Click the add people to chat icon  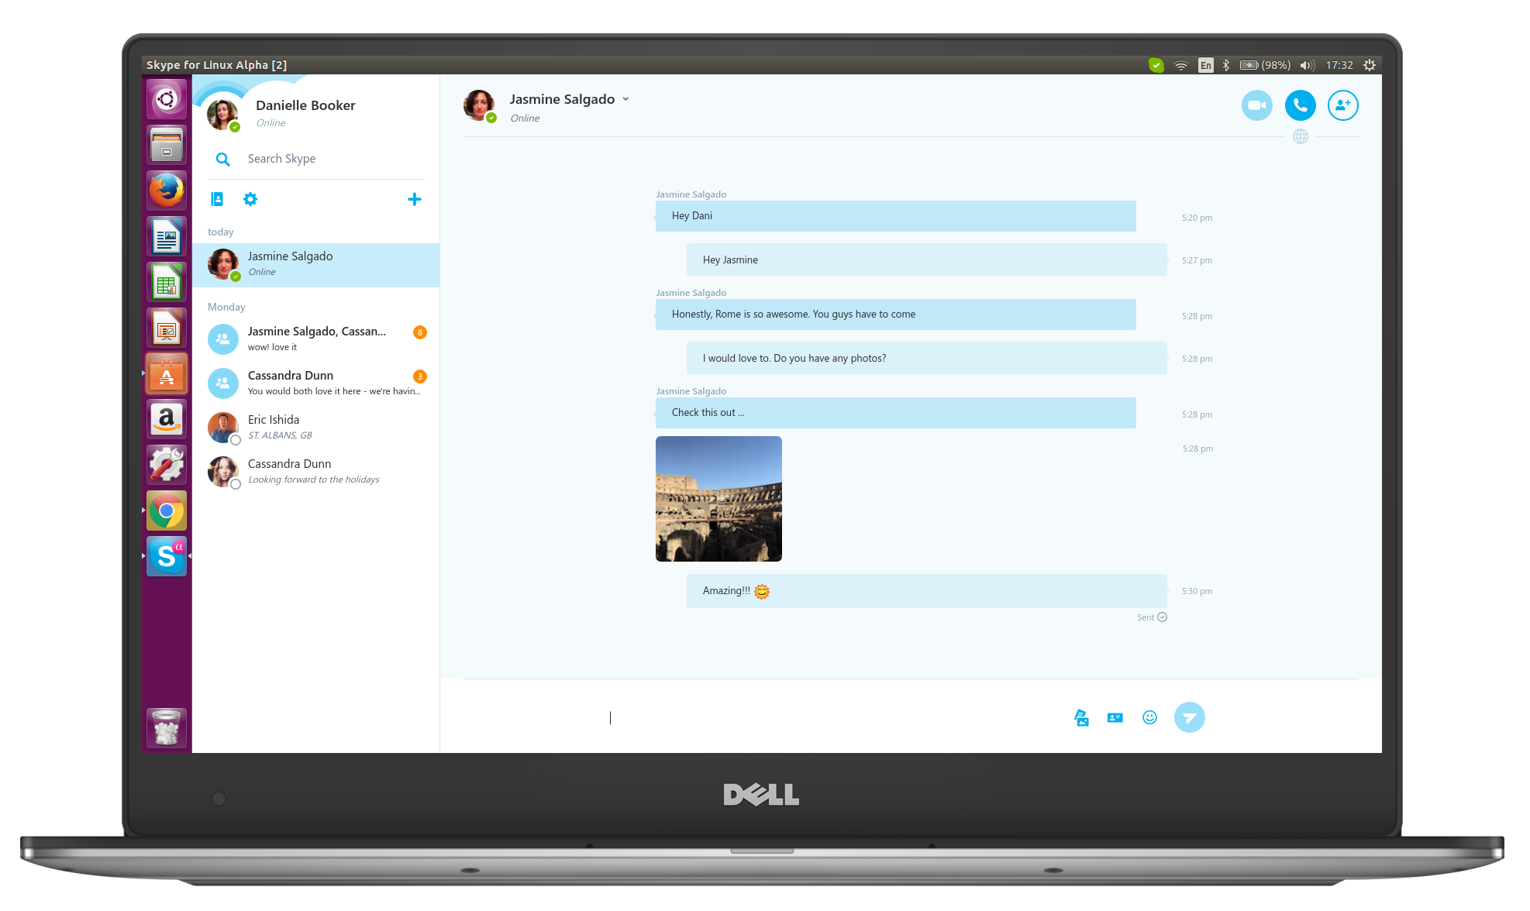[x=1342, y=104]
